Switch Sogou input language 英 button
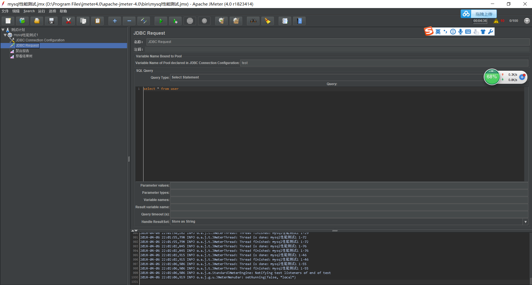 [x=438, y=32]
